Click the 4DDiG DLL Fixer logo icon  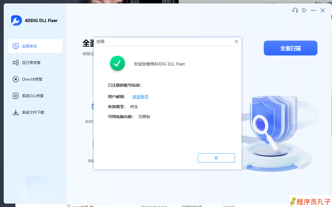[16, 21]
